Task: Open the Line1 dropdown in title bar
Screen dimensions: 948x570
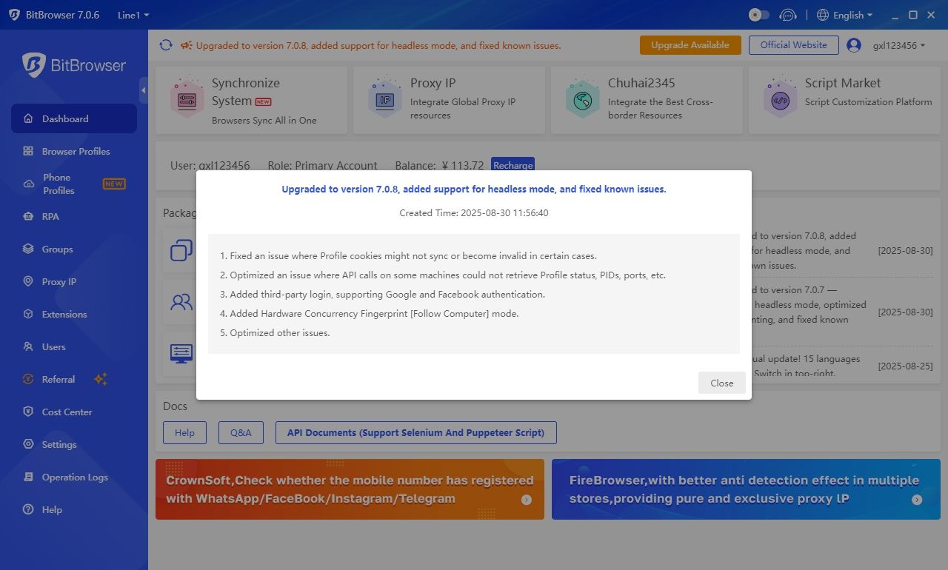Action: point(133,15)
